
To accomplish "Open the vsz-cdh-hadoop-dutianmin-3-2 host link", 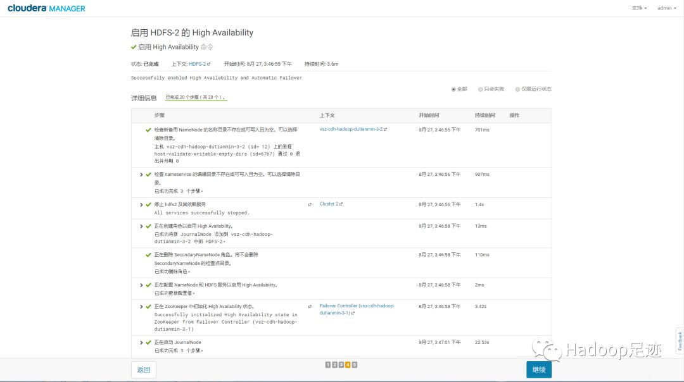I will click(x=351, y=130).
